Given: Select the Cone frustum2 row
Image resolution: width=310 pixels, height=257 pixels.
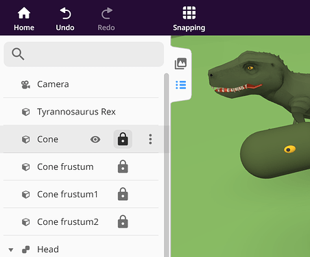Looking at the screenshot, I should point(81,222).
